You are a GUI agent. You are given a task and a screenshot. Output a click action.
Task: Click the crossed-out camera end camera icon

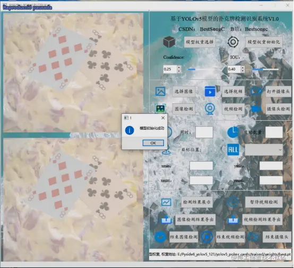254,237
